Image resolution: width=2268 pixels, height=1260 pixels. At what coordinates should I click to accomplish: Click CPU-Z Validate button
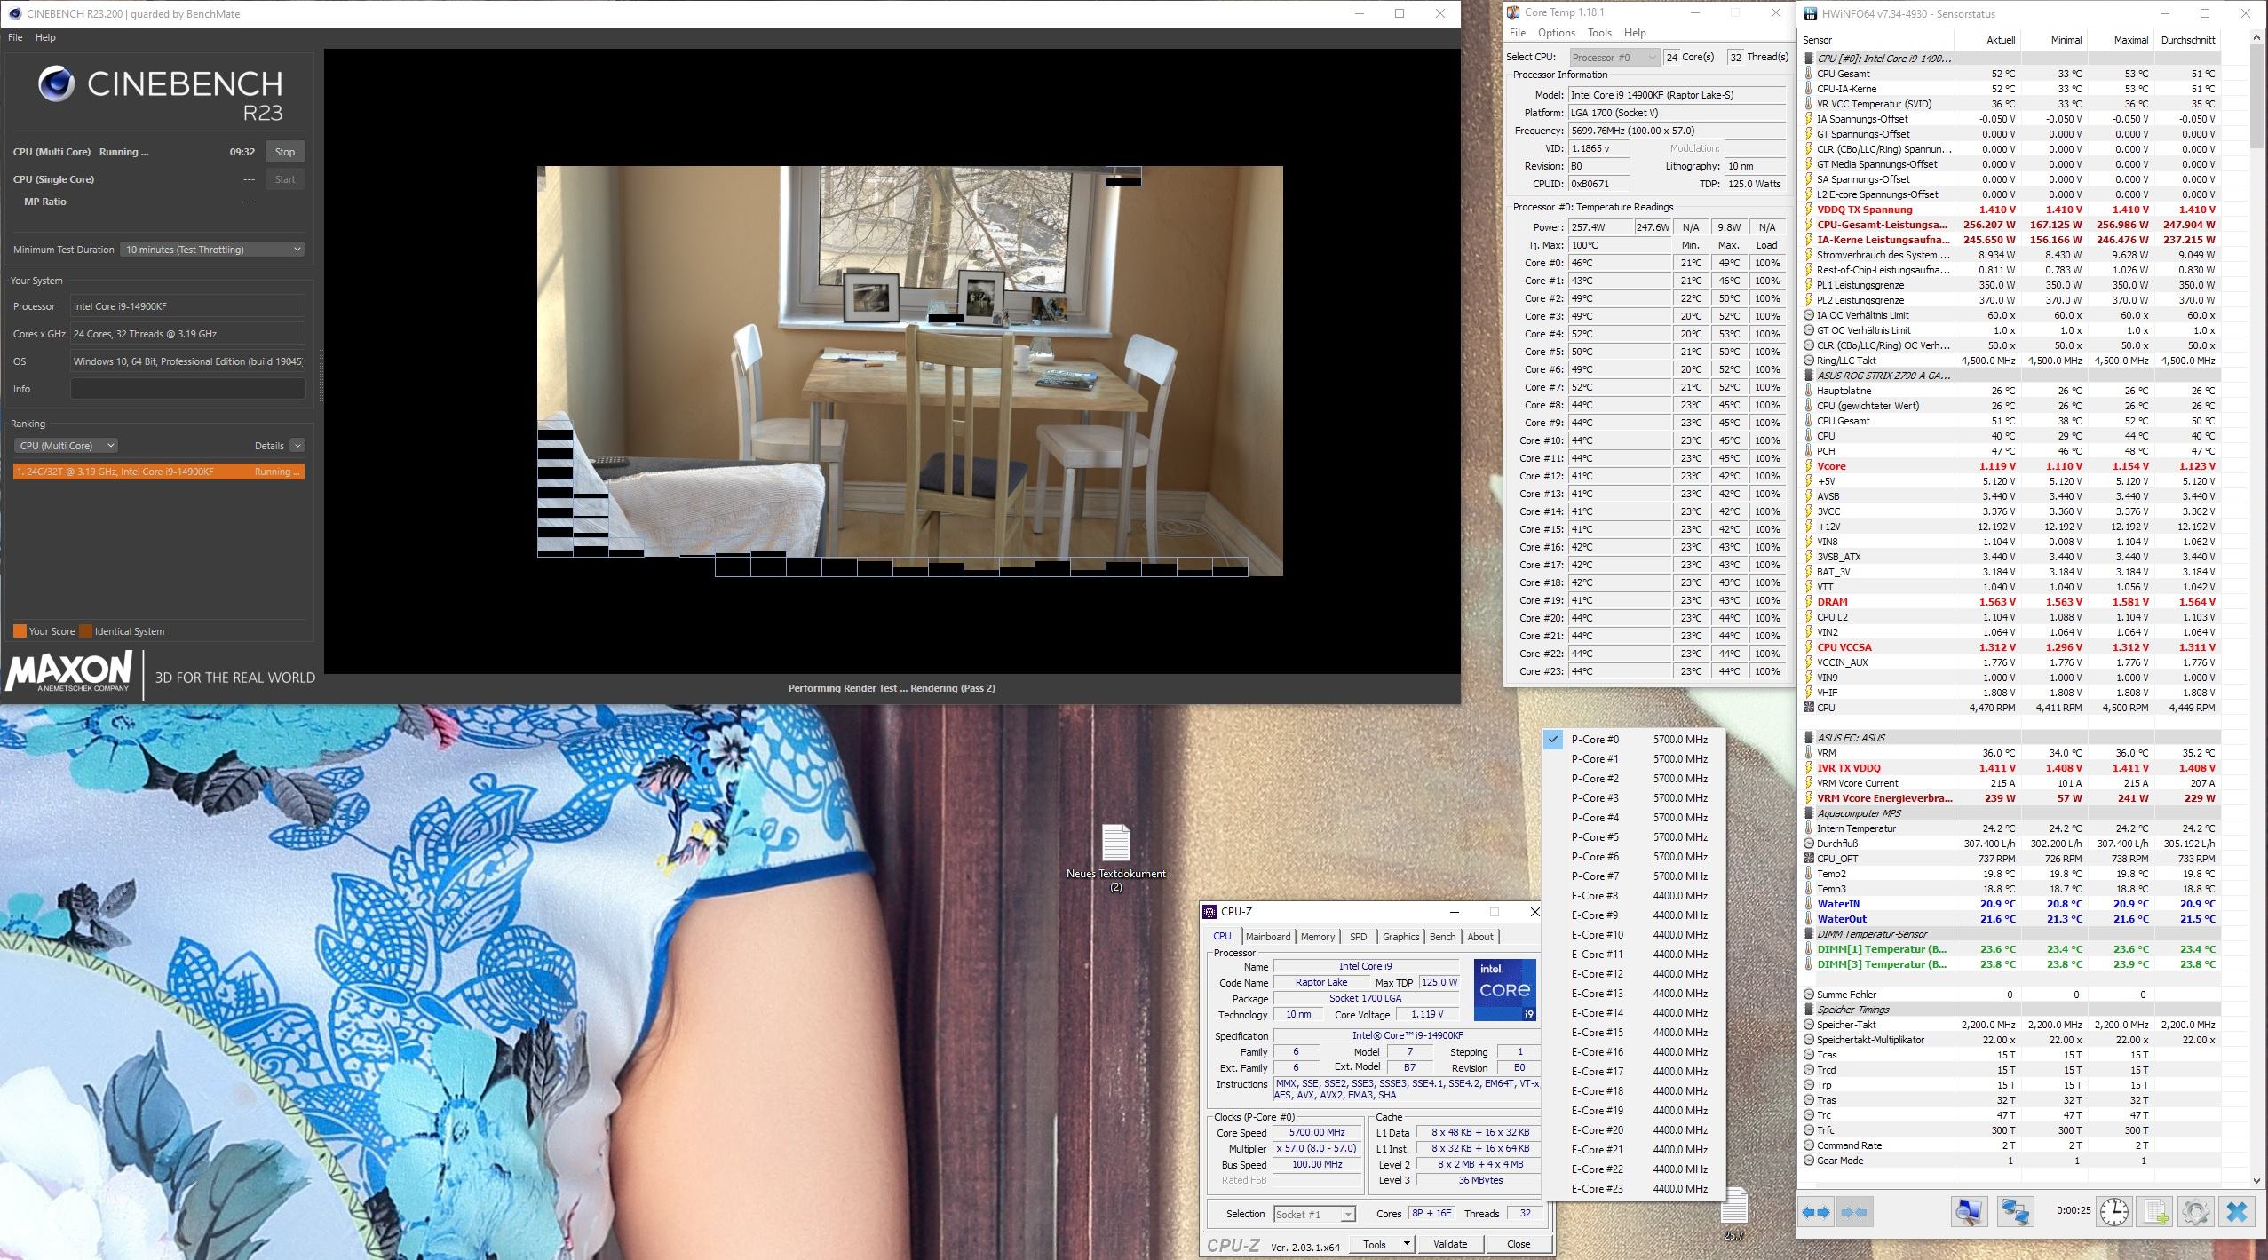[1449, 1244]
